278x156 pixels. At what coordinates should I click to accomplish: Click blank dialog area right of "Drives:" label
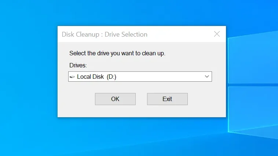point(147,65)
